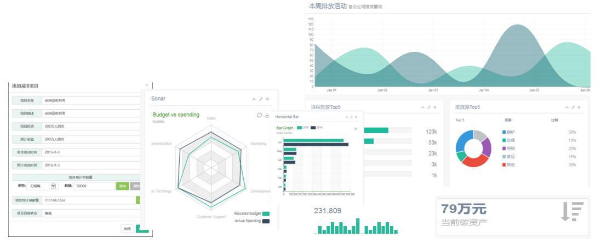This screenshot has width=613, height=249.
Task: Download the Bar Graph chart image
Action: [356, 128]
